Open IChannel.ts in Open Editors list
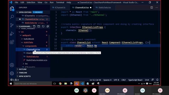169x95 pixels. (x=33, y=16)
